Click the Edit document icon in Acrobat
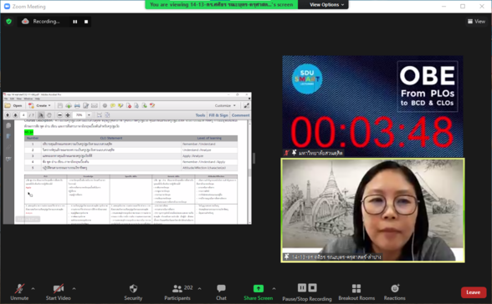This screenshot has height=304, width=492. click(x=85, y=105)
